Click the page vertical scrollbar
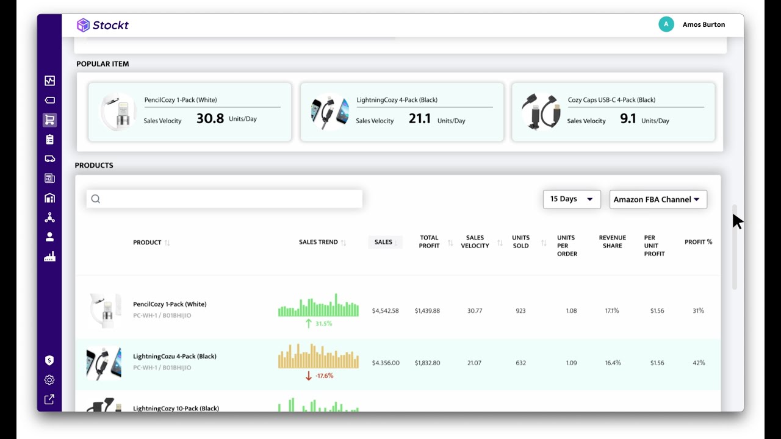The height and width of the screenshot is (439, 781). (735, 247)
